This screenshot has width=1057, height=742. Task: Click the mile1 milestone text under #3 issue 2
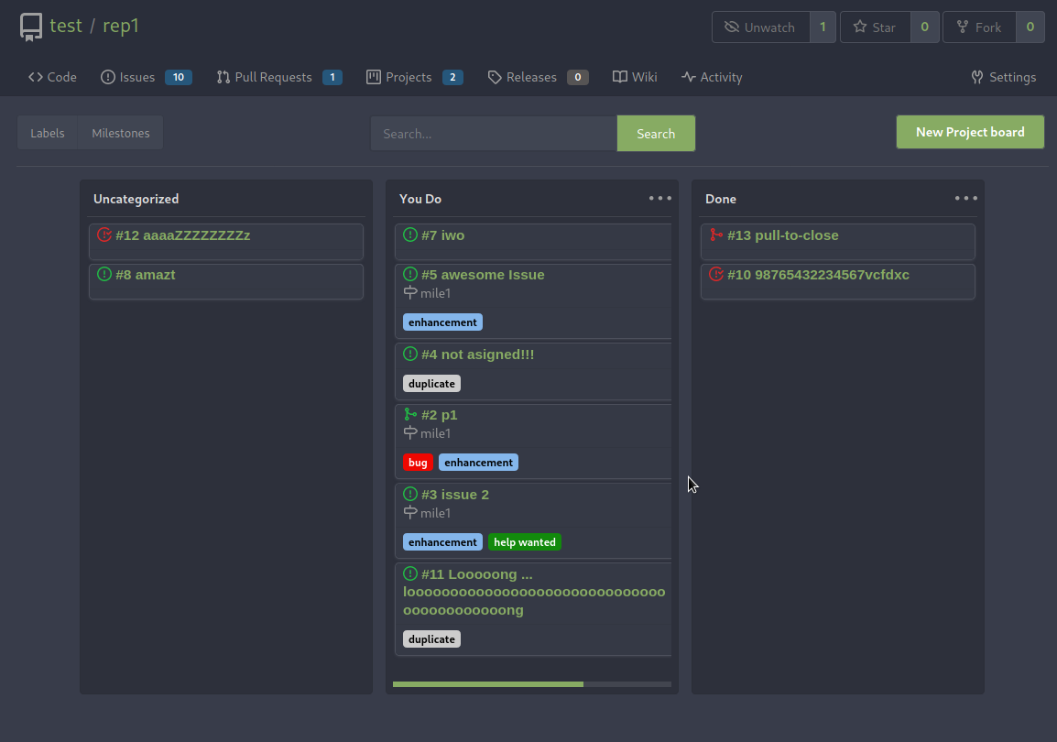click(x=435, y=513)
